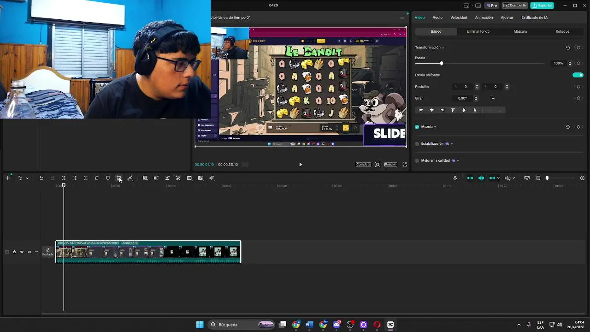Click the delete (trash) icon in timeline toolbar
Viewport: 590px width, 332px height.
[97, 178]
